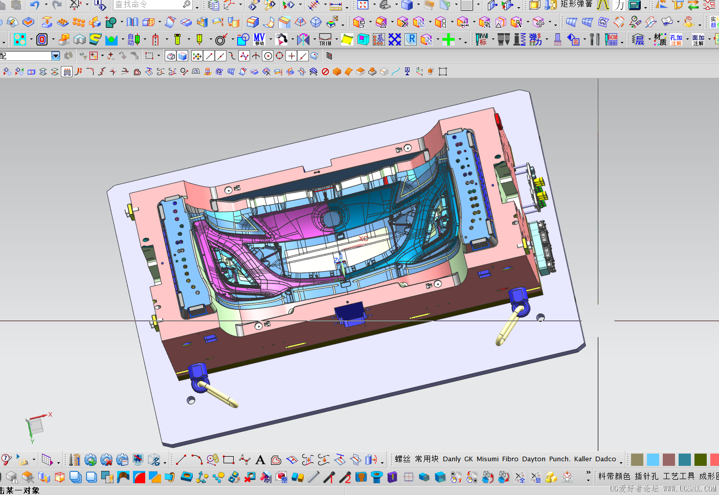This screenshot has height=495, width=719.
Task: Expand the 层 layer dropdown arrow
Action: 648,40
